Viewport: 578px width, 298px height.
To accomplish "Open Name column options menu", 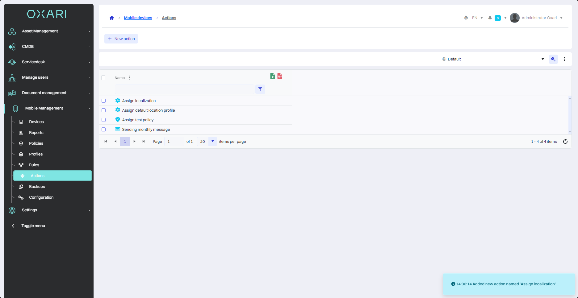I will coord(129,78).
